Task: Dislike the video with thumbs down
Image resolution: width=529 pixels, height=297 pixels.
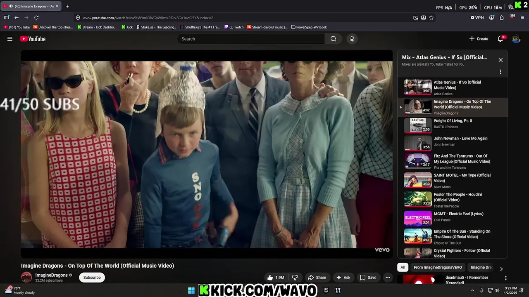Action: (295, 278)
